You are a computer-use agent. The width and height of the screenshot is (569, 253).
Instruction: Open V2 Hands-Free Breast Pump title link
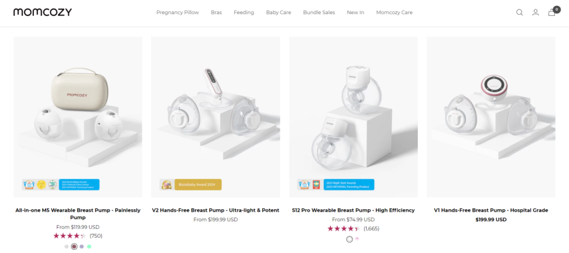(x=215, y=210)
